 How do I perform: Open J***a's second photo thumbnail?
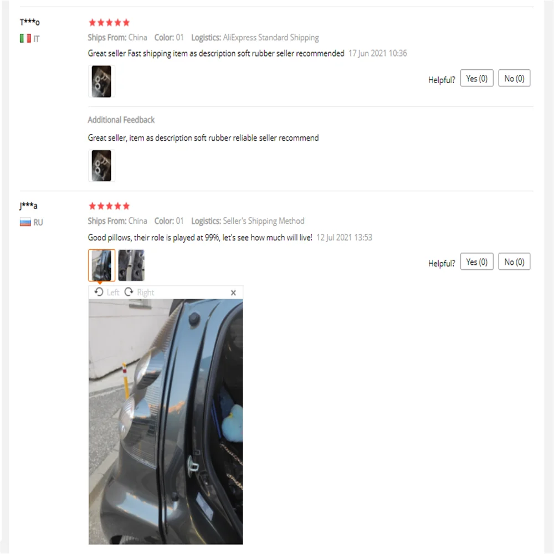[131, 265]
